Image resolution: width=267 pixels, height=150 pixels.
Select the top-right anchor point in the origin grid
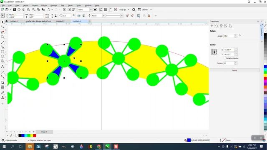(216, 50)
